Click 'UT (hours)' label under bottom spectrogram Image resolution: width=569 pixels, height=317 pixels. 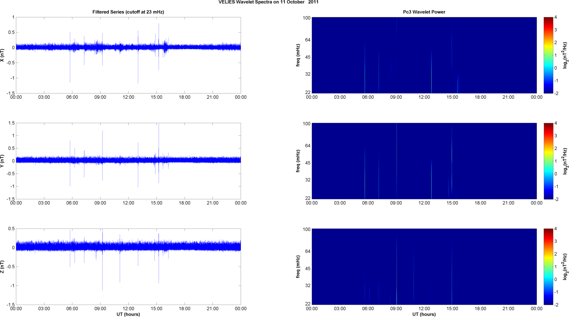[x=424, y=314]
